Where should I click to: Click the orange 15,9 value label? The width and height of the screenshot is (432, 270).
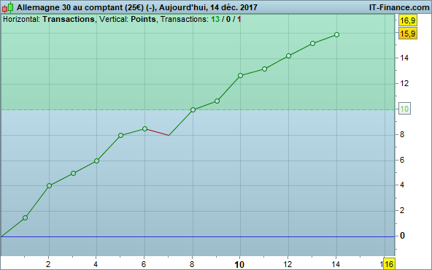[408, 34]
